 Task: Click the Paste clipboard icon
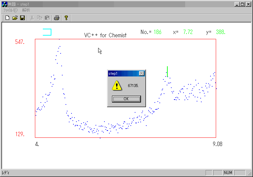[x=47, y=18]
